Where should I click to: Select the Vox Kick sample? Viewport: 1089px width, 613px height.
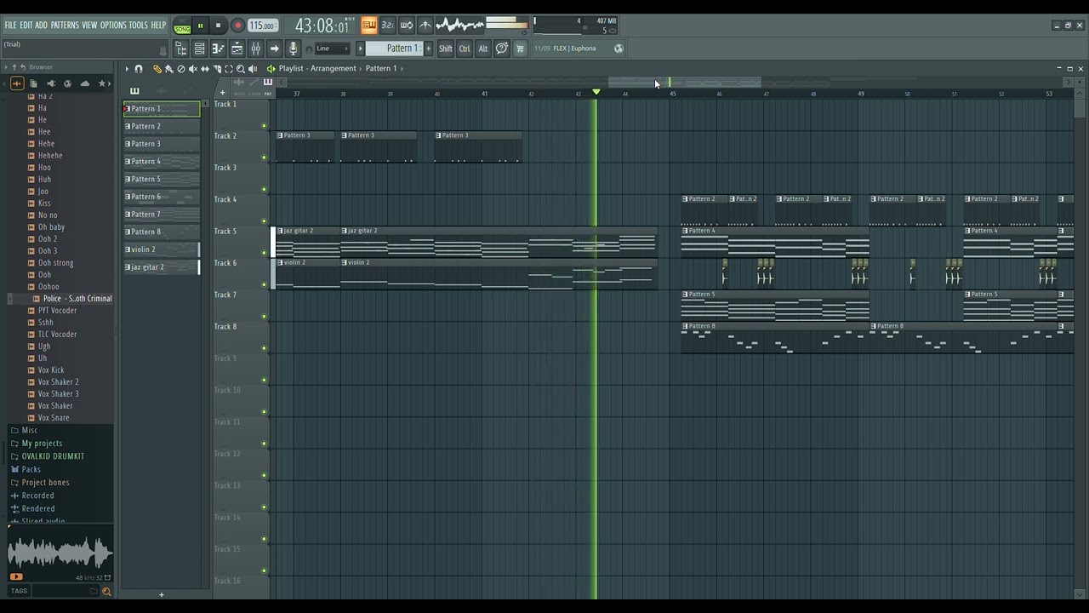[x=51, y=370]
